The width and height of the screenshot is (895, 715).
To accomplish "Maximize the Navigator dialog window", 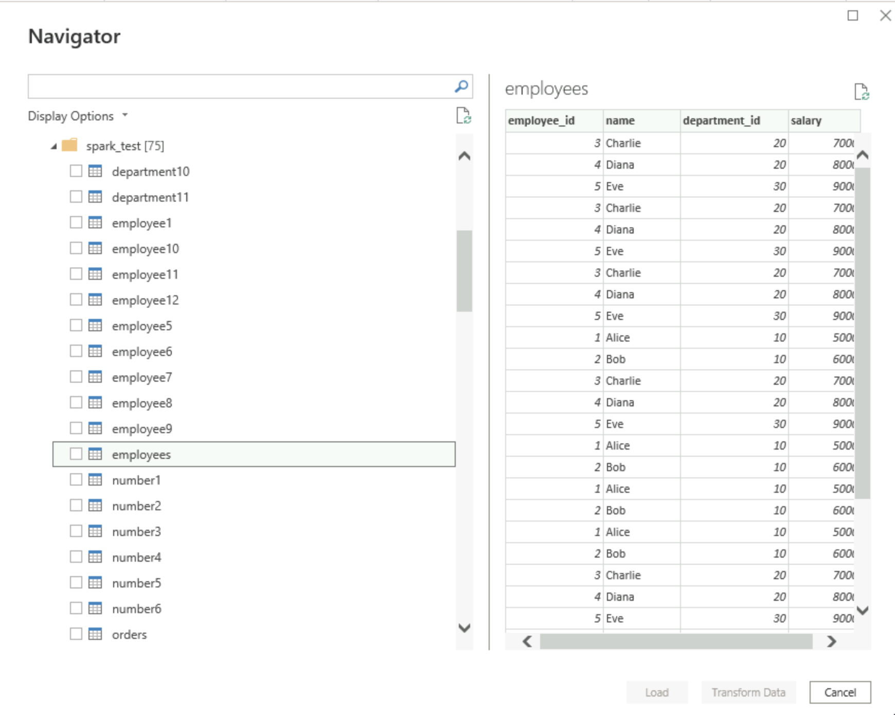I will (x=853, y=16).
